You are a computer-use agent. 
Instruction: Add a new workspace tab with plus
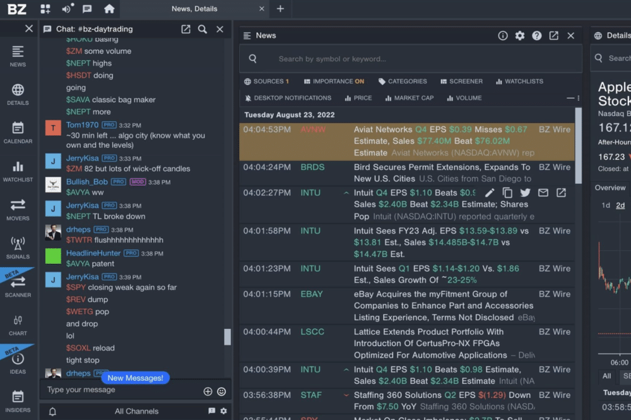coord(281,9)
